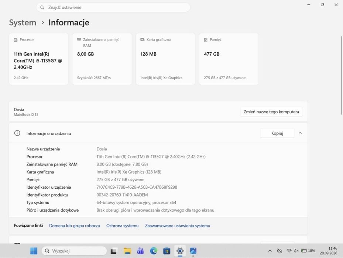The image size is (343, 258).
Task: Open the Windows Start menu
Action: click(x=34, y=251)
